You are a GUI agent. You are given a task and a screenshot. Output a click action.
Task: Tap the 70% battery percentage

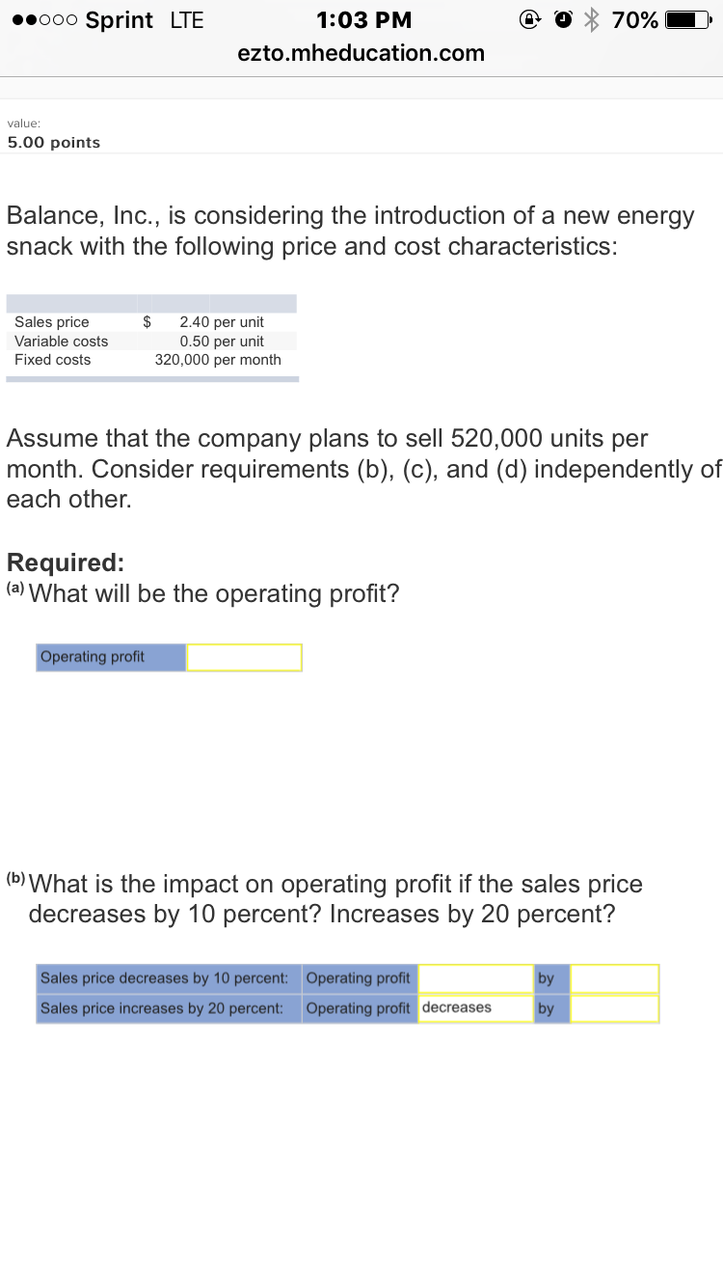pos(636,20)
